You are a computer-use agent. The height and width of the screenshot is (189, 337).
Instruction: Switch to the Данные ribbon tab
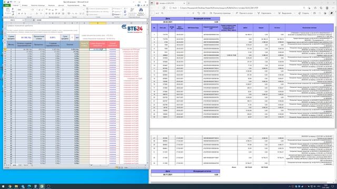(x=61, y=5)
